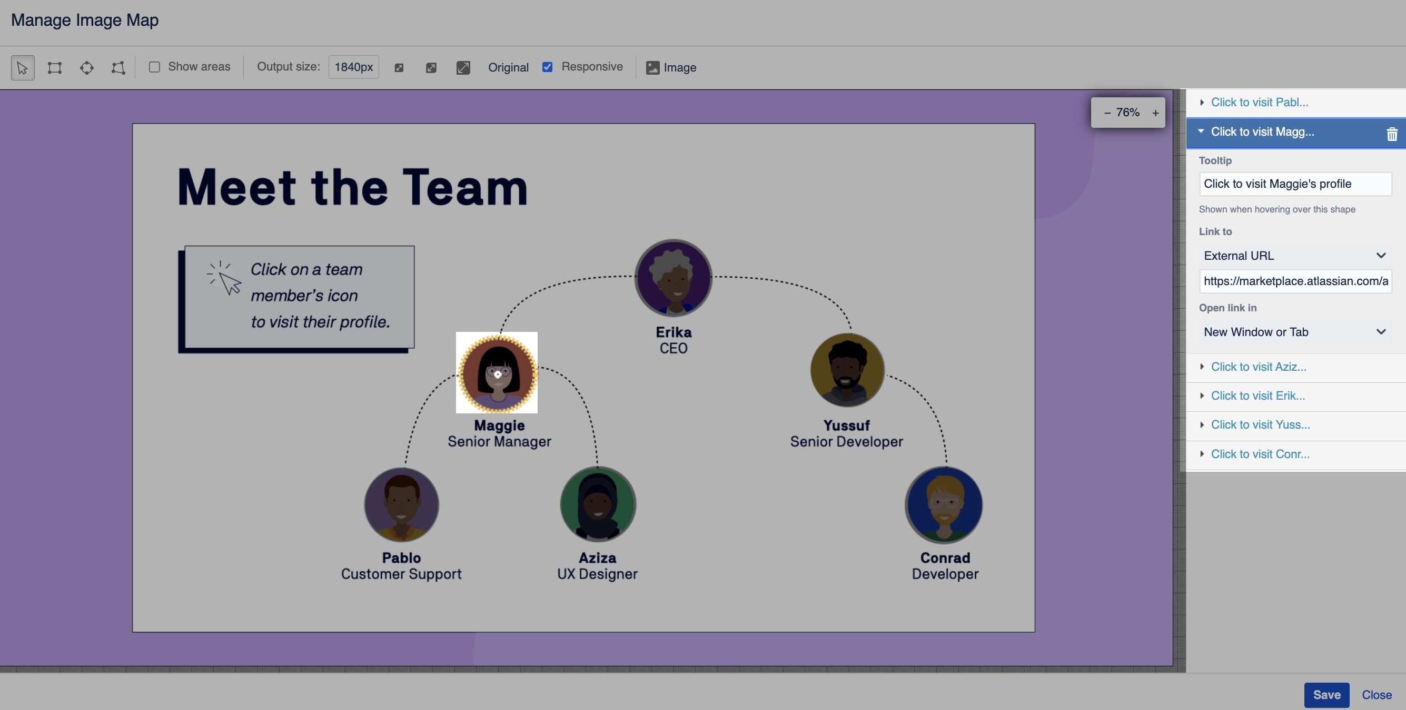Select Maggie's highlighted avatar area

tap(497, 373)
